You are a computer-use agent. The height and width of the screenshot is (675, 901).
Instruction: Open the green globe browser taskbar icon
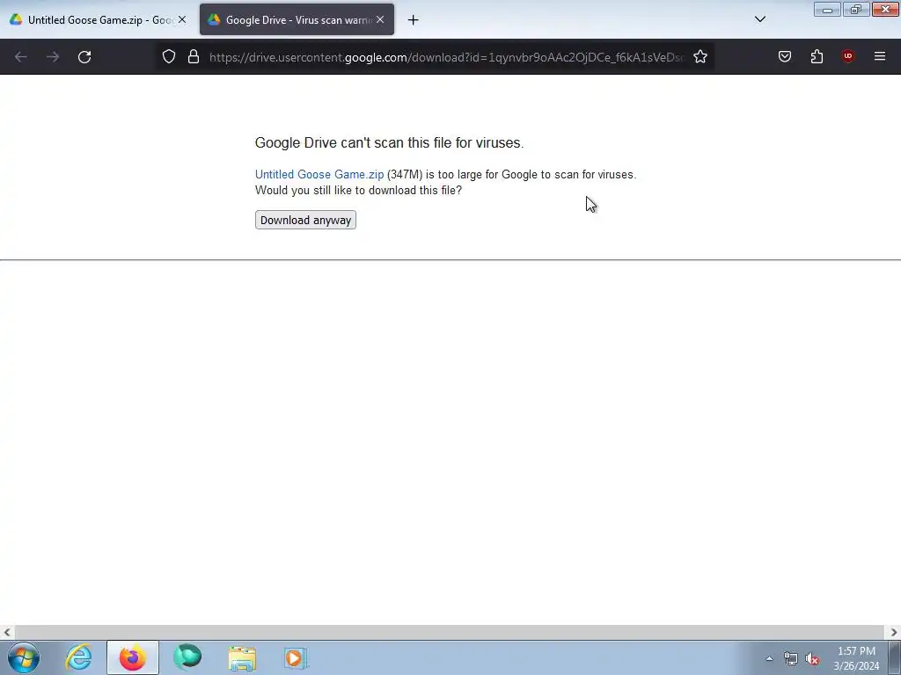(x=187, y=657)
